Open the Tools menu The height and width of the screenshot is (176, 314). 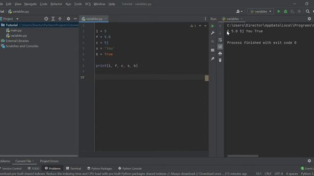pyautogui.click(x=78, y=4)
